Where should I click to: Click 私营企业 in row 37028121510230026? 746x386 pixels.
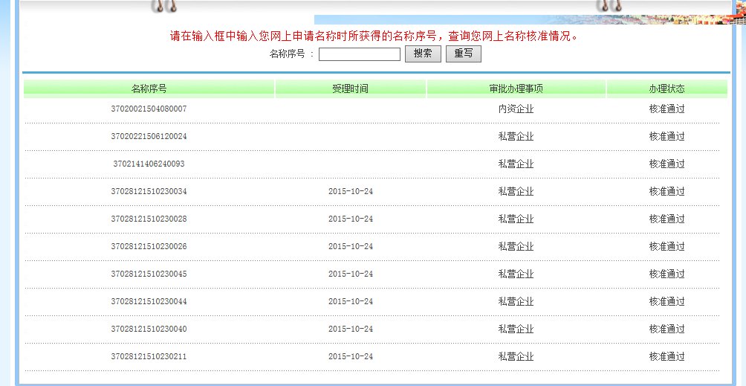(x=516, y=246)
